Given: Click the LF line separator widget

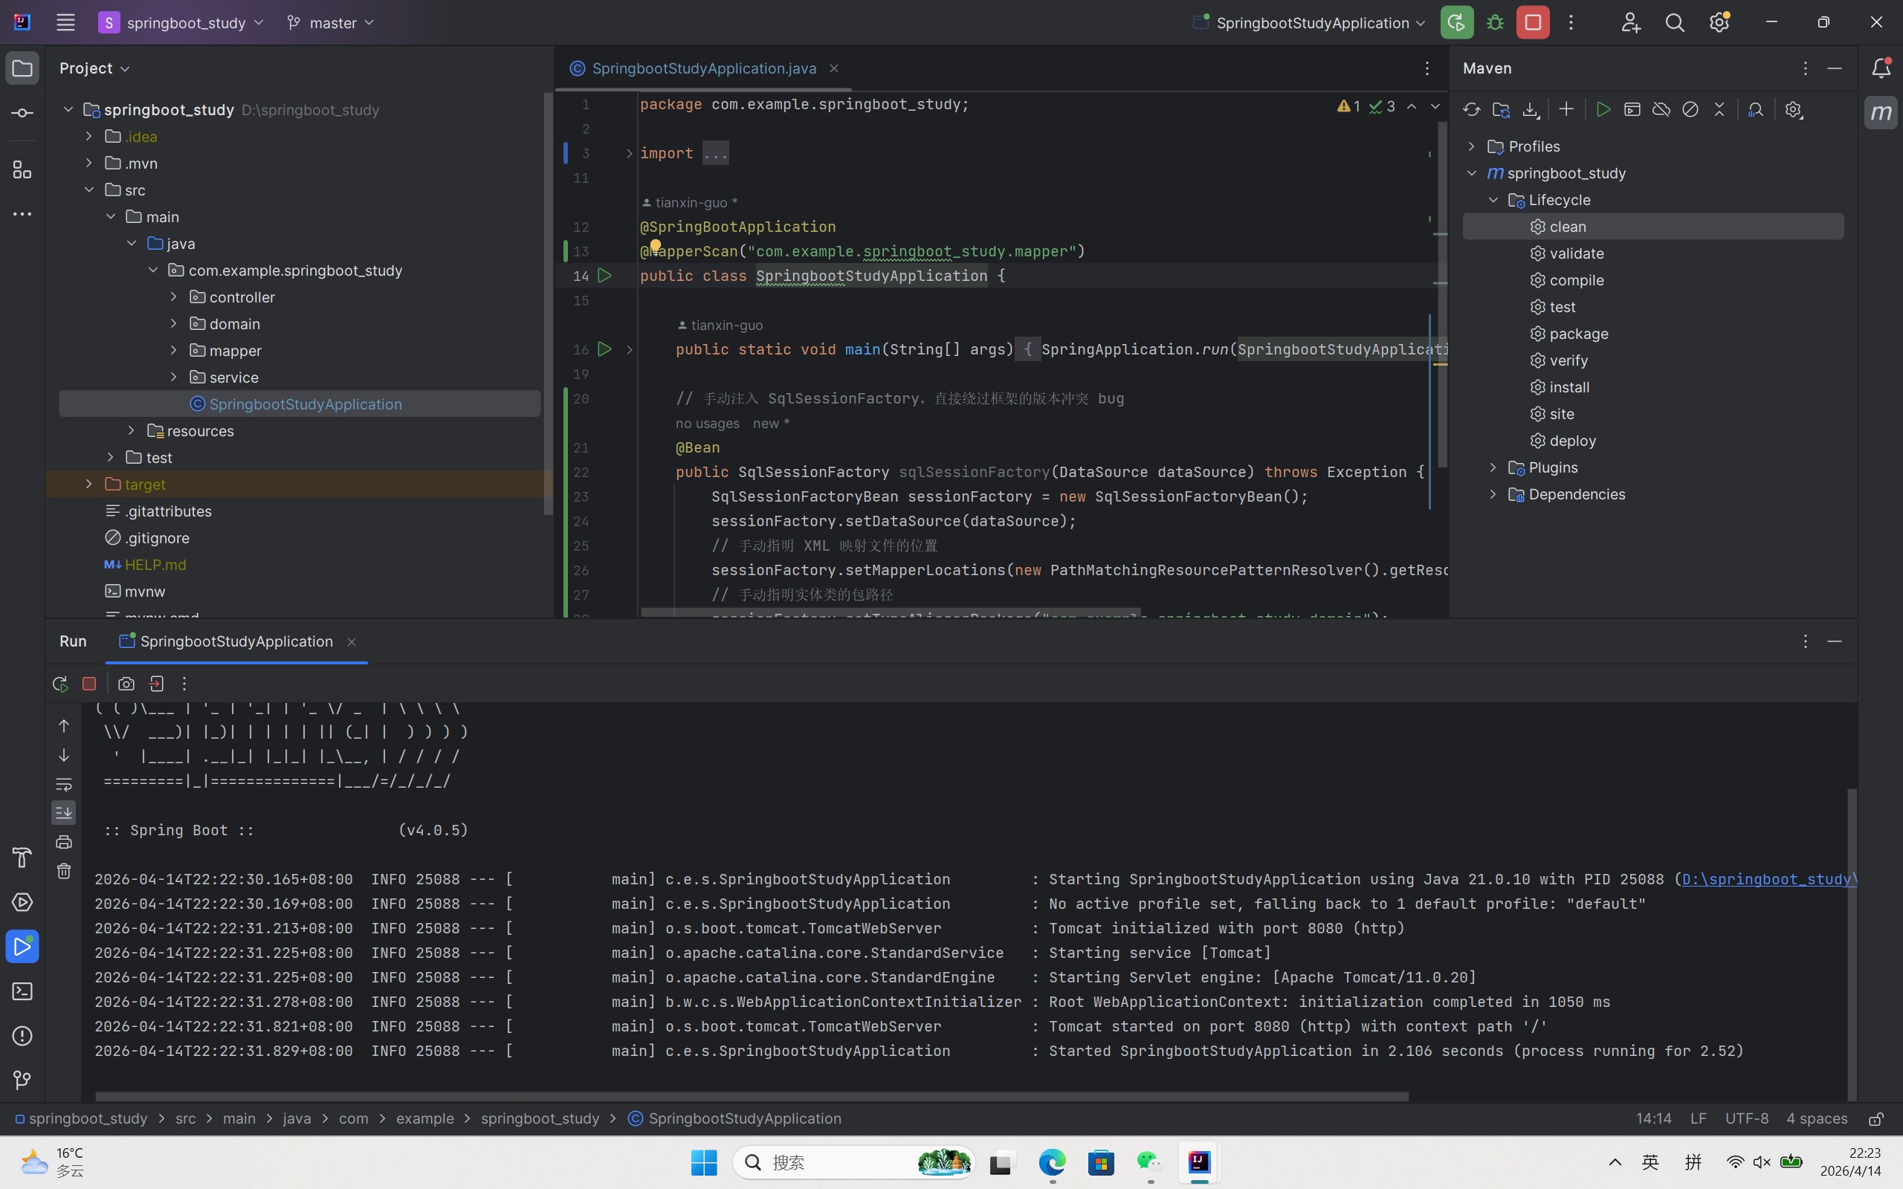Looking at the screenshot, I should [1699, 1118].
